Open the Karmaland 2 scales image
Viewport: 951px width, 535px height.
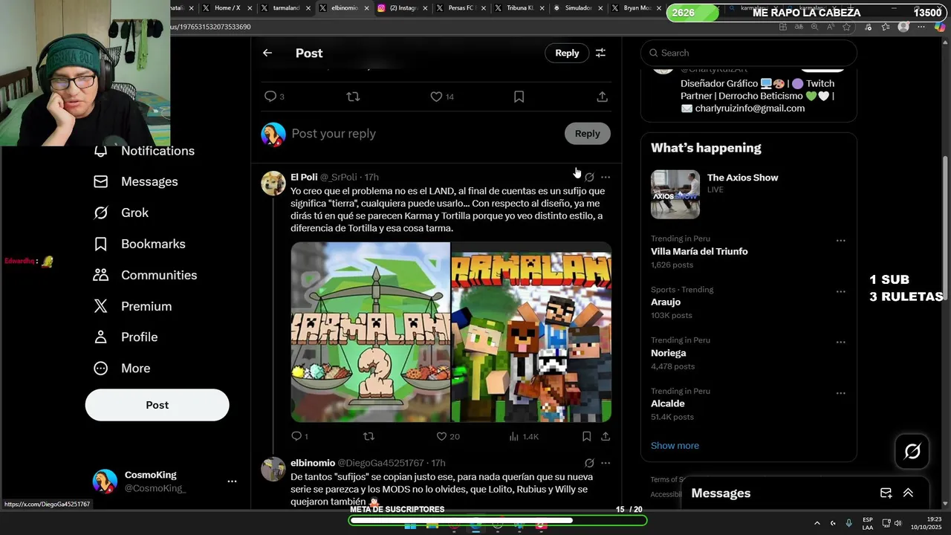coord(370,332)
